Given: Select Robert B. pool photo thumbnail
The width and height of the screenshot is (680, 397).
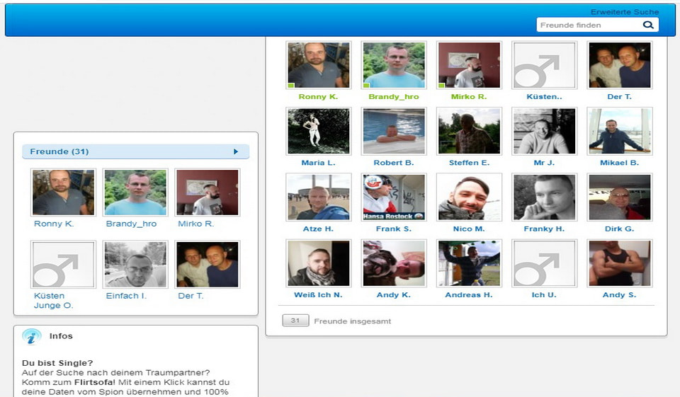Looking at the screenshot, I should (393, 131).
